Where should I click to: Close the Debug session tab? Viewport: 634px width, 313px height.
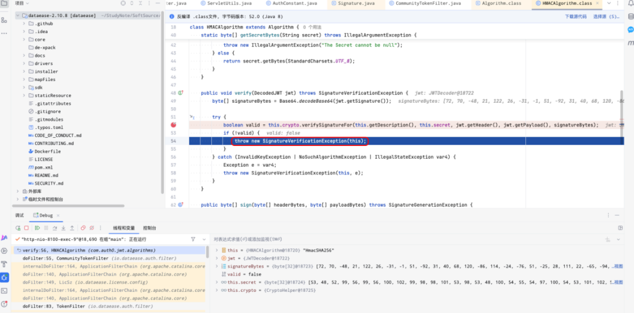pyautogui.click(x=58, y=215)
